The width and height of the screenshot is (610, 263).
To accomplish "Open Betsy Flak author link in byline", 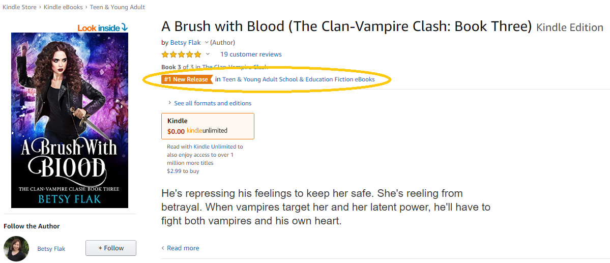I will tap(185, 42).
